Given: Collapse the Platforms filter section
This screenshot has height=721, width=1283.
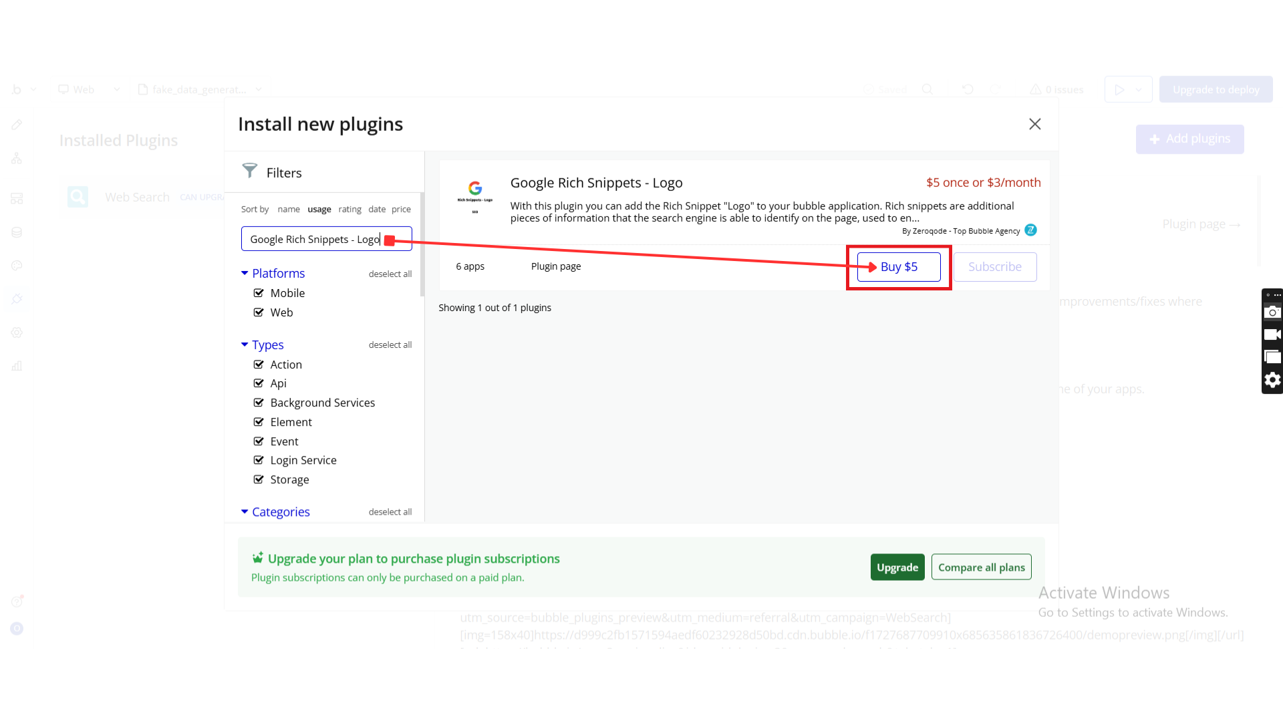Looking at the screenshot, I should point(245,273).
